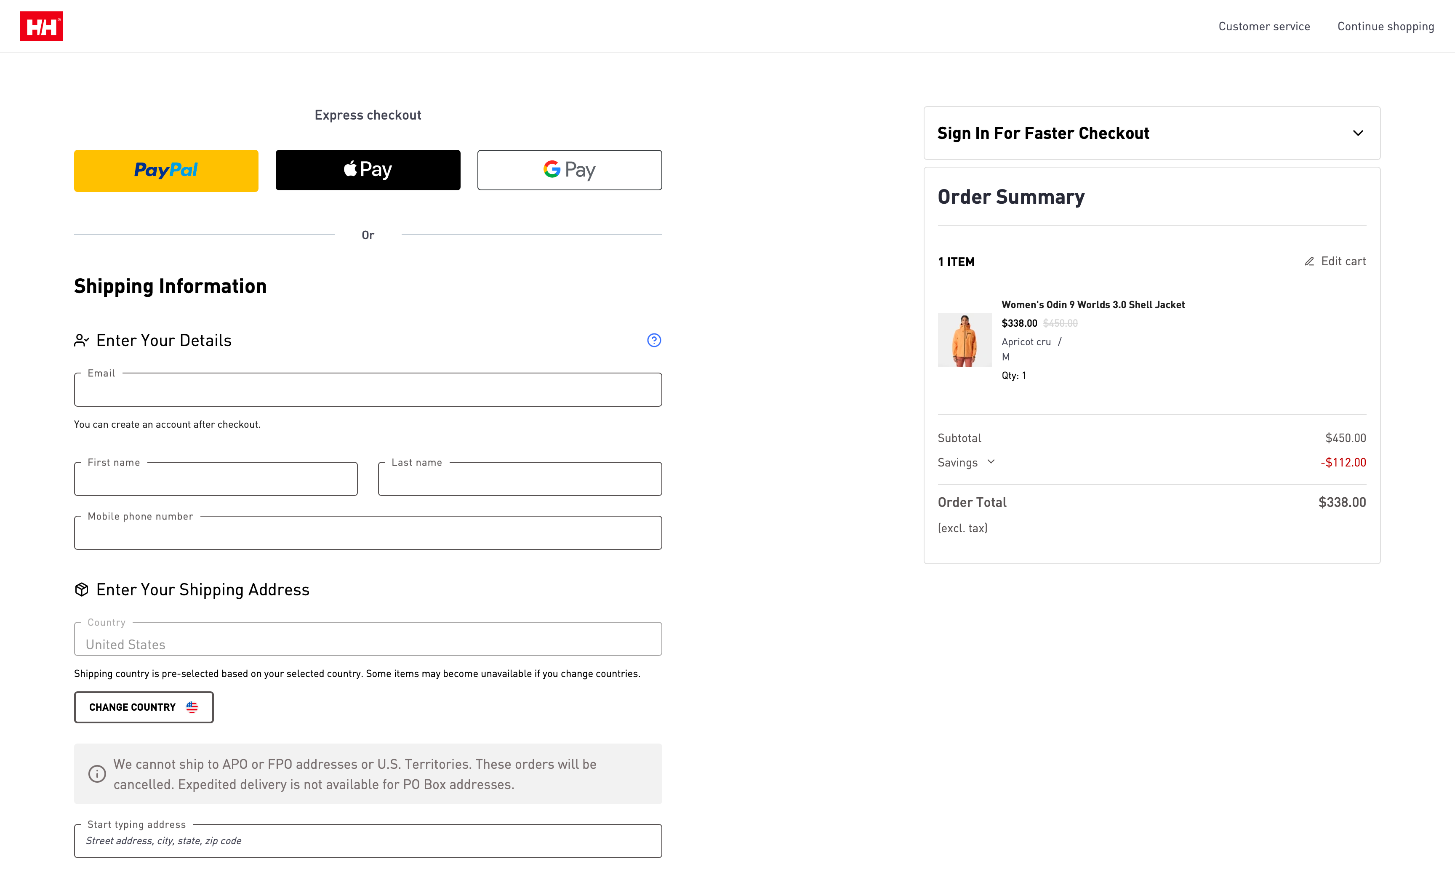
Task: Focus the Email input field
Action: click(368, 391)
